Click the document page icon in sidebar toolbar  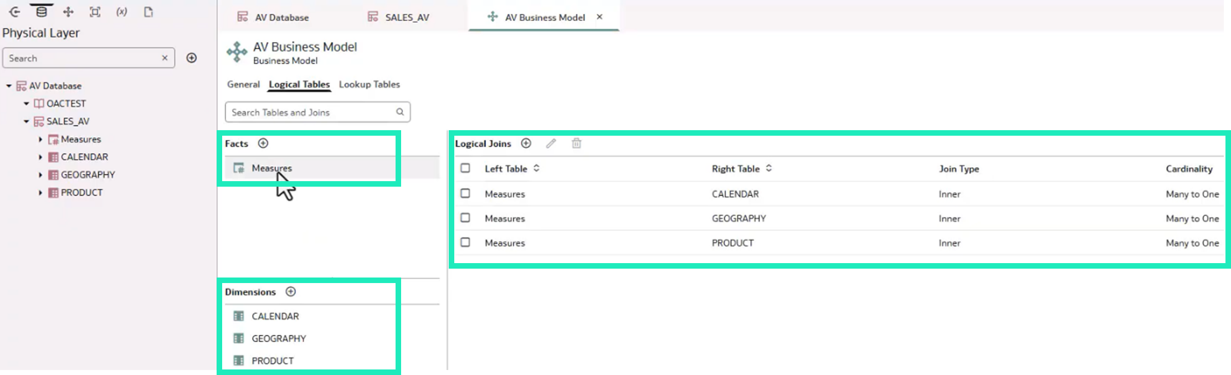[x=148, y=12]
